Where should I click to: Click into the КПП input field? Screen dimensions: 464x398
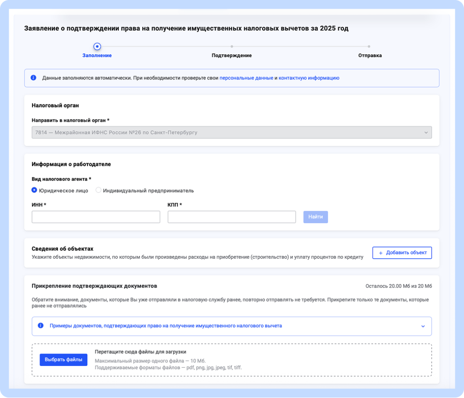tap(232, 217)
